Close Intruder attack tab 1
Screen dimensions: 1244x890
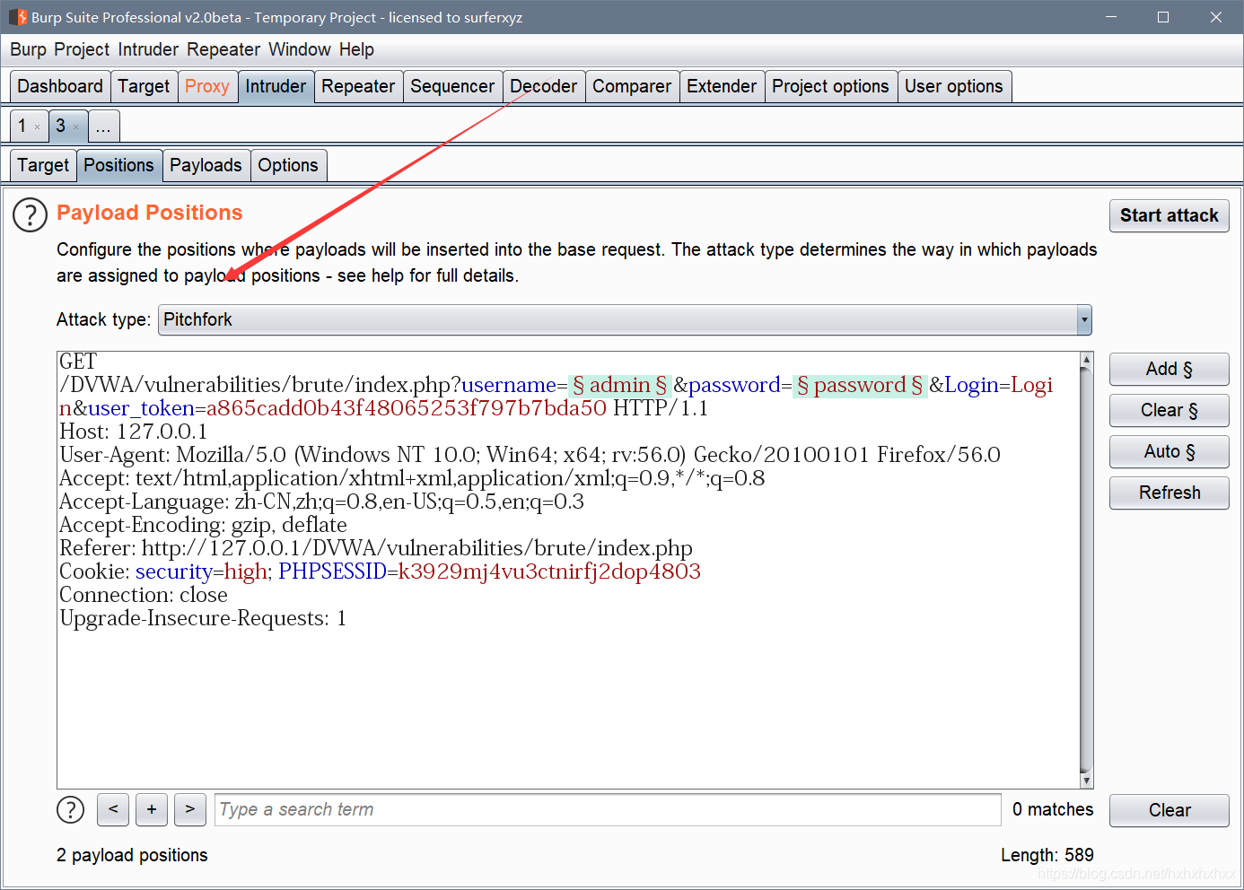tap(37, 127)
